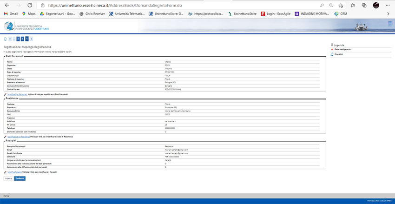Add this page to favorites via the star icon
Screen dimensions: 395x204
[x=341, y=5]
